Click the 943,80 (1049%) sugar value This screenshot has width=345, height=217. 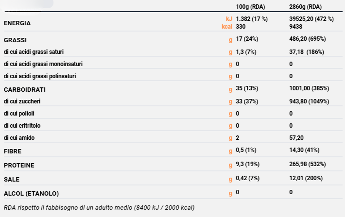point(309,101)
